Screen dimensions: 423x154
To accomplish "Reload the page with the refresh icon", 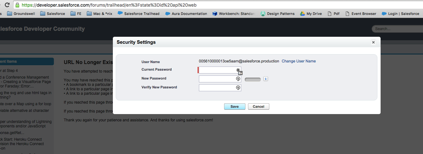I will pyautogui.click(x=7, y=5).
